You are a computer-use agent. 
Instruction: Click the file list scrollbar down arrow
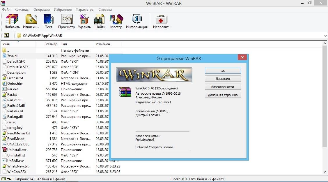(325, 172)
